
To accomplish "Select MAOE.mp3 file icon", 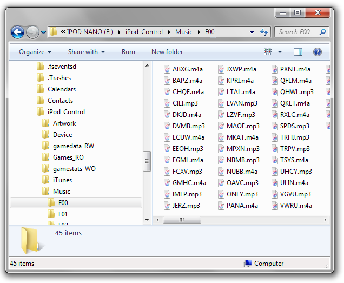I will pos(221,126).
